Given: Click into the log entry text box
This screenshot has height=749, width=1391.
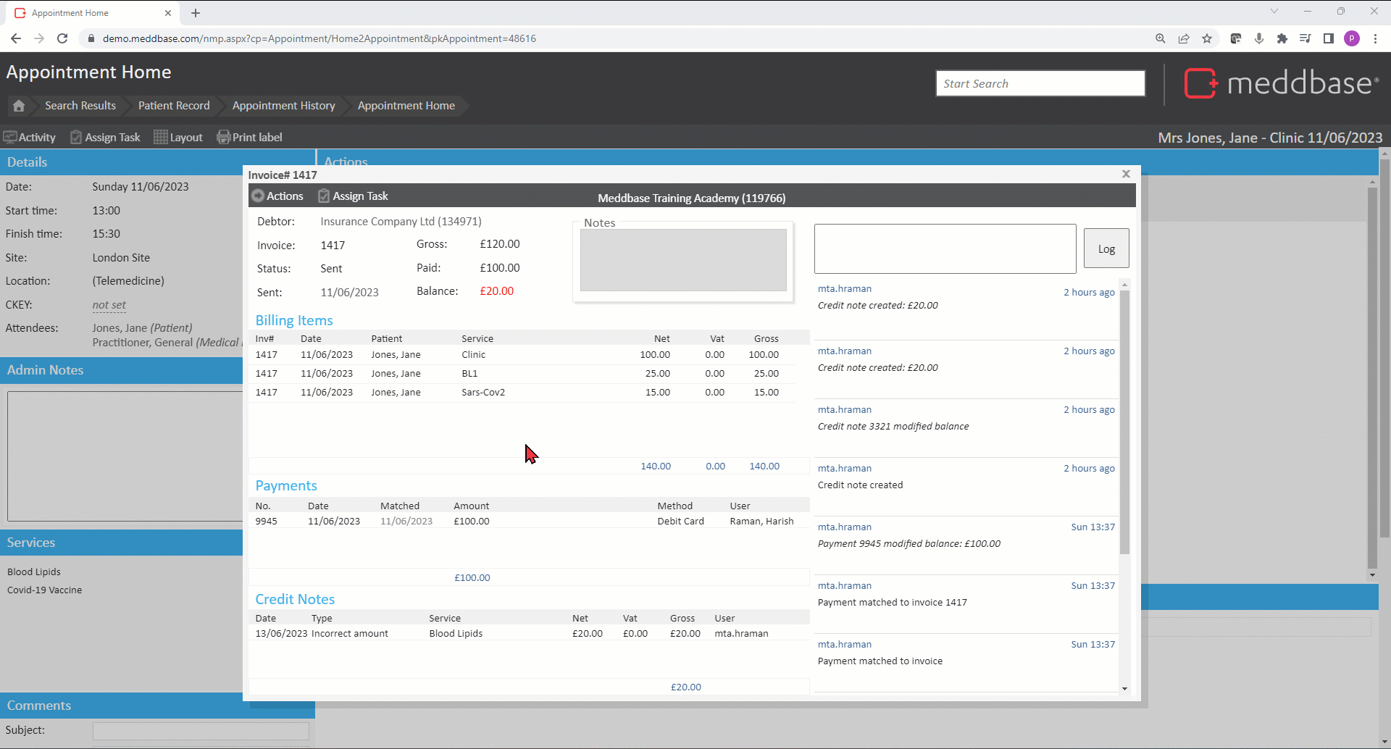Looking at the screenshot, I should [x=945, y=248].
